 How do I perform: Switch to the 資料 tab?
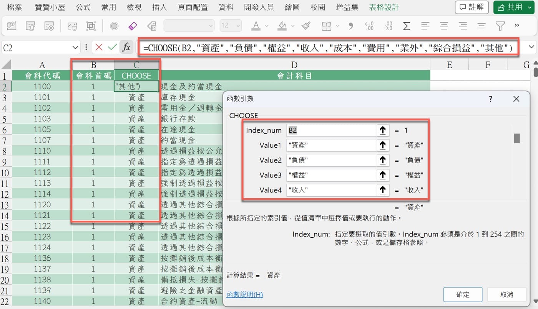[226, 7]
